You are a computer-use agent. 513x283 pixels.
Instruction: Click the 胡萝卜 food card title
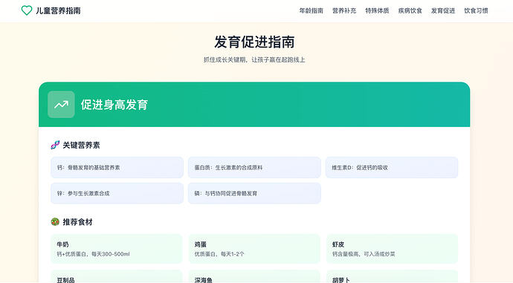341,280
